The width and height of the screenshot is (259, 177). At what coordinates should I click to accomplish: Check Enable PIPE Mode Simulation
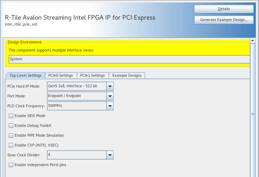11,135
